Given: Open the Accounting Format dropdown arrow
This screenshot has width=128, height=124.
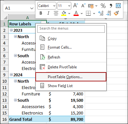Looking at the screenshot, I should tap(96, 6).
